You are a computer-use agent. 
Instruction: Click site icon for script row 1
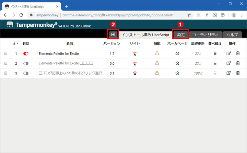135,54
